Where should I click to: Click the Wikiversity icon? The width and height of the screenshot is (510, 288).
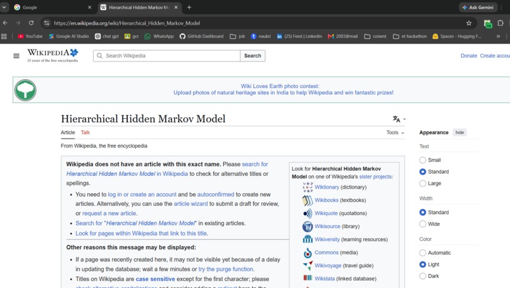coord(308,239)
